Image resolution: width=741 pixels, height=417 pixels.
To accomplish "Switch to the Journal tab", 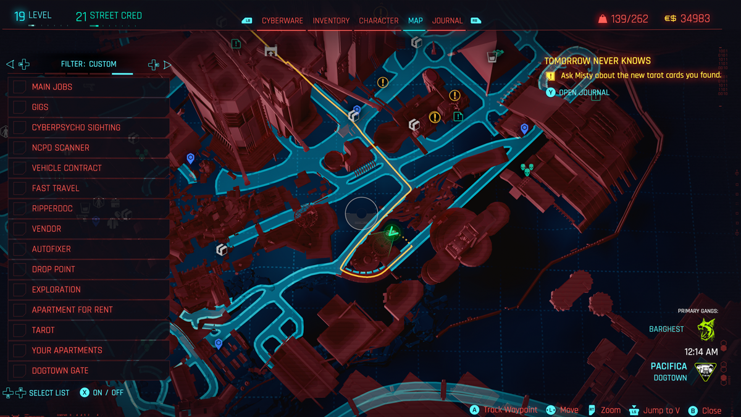I will pyautogui.click(x=447, y=20).
